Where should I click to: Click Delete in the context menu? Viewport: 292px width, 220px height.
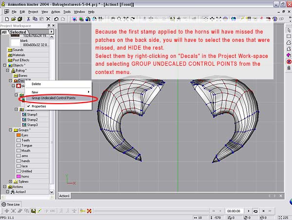click(x=36, y=84)
